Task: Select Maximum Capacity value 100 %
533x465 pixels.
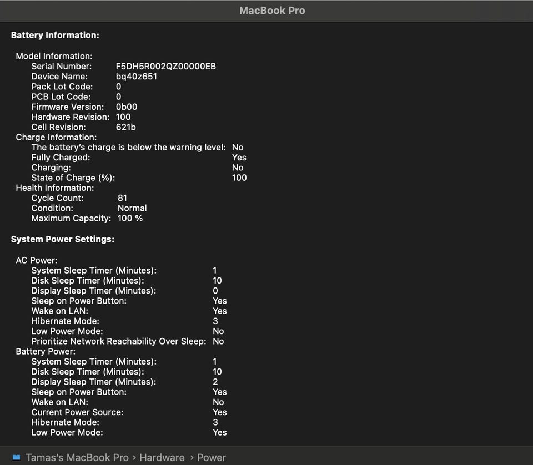Action: point(130,219)
